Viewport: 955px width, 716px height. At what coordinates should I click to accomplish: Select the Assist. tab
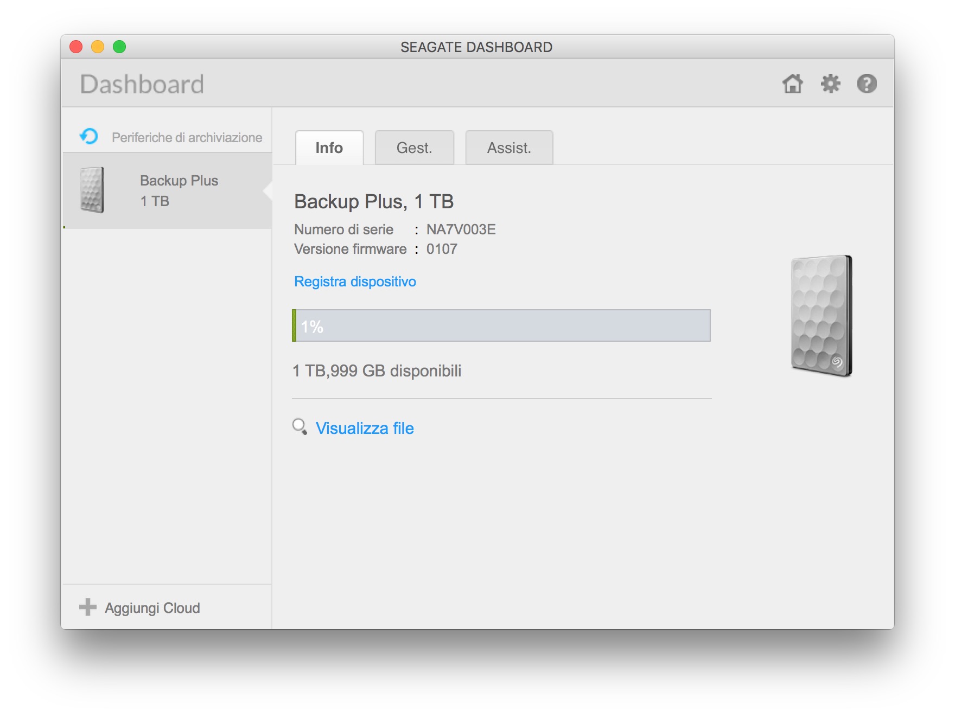pos(509,148)
